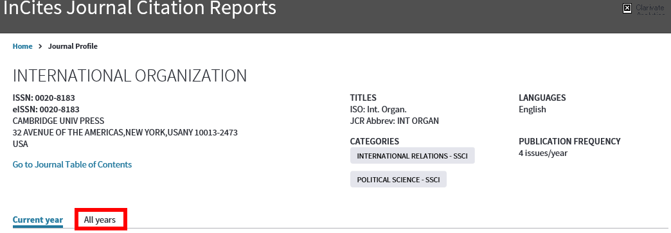Click the 4 issues/year frequency value
This screenshot has height=233, width=671.
click(x=543, y=153)
